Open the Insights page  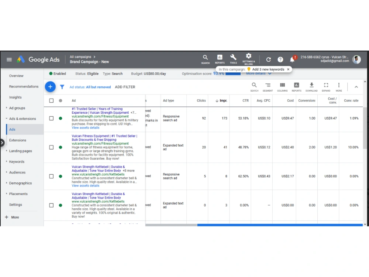15,97
